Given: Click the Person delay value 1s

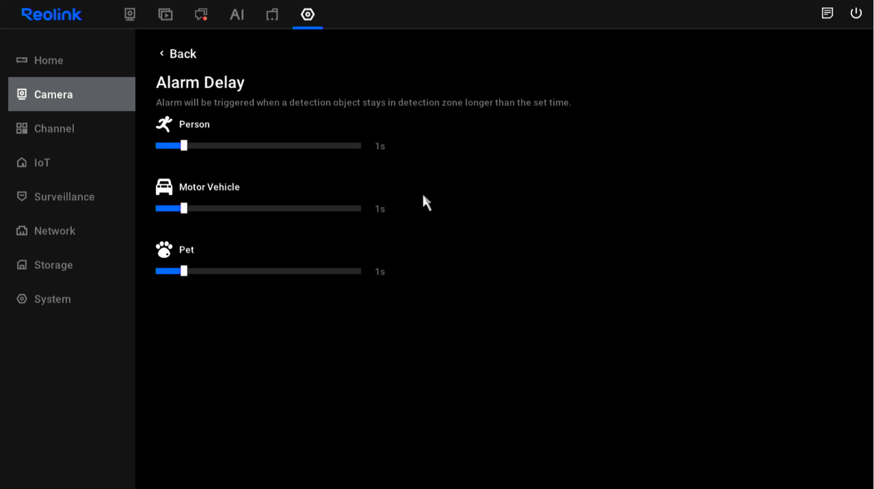Looking at the screenshot, I should coord(380,146).
